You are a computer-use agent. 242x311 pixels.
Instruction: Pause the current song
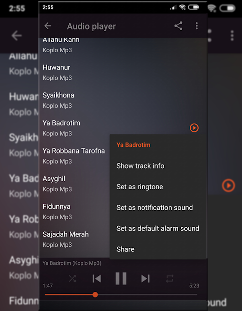[x=121, y=278]
